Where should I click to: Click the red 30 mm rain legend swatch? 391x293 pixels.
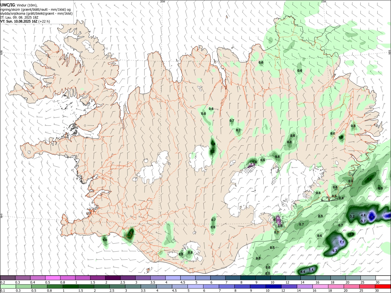pos(382,287)
